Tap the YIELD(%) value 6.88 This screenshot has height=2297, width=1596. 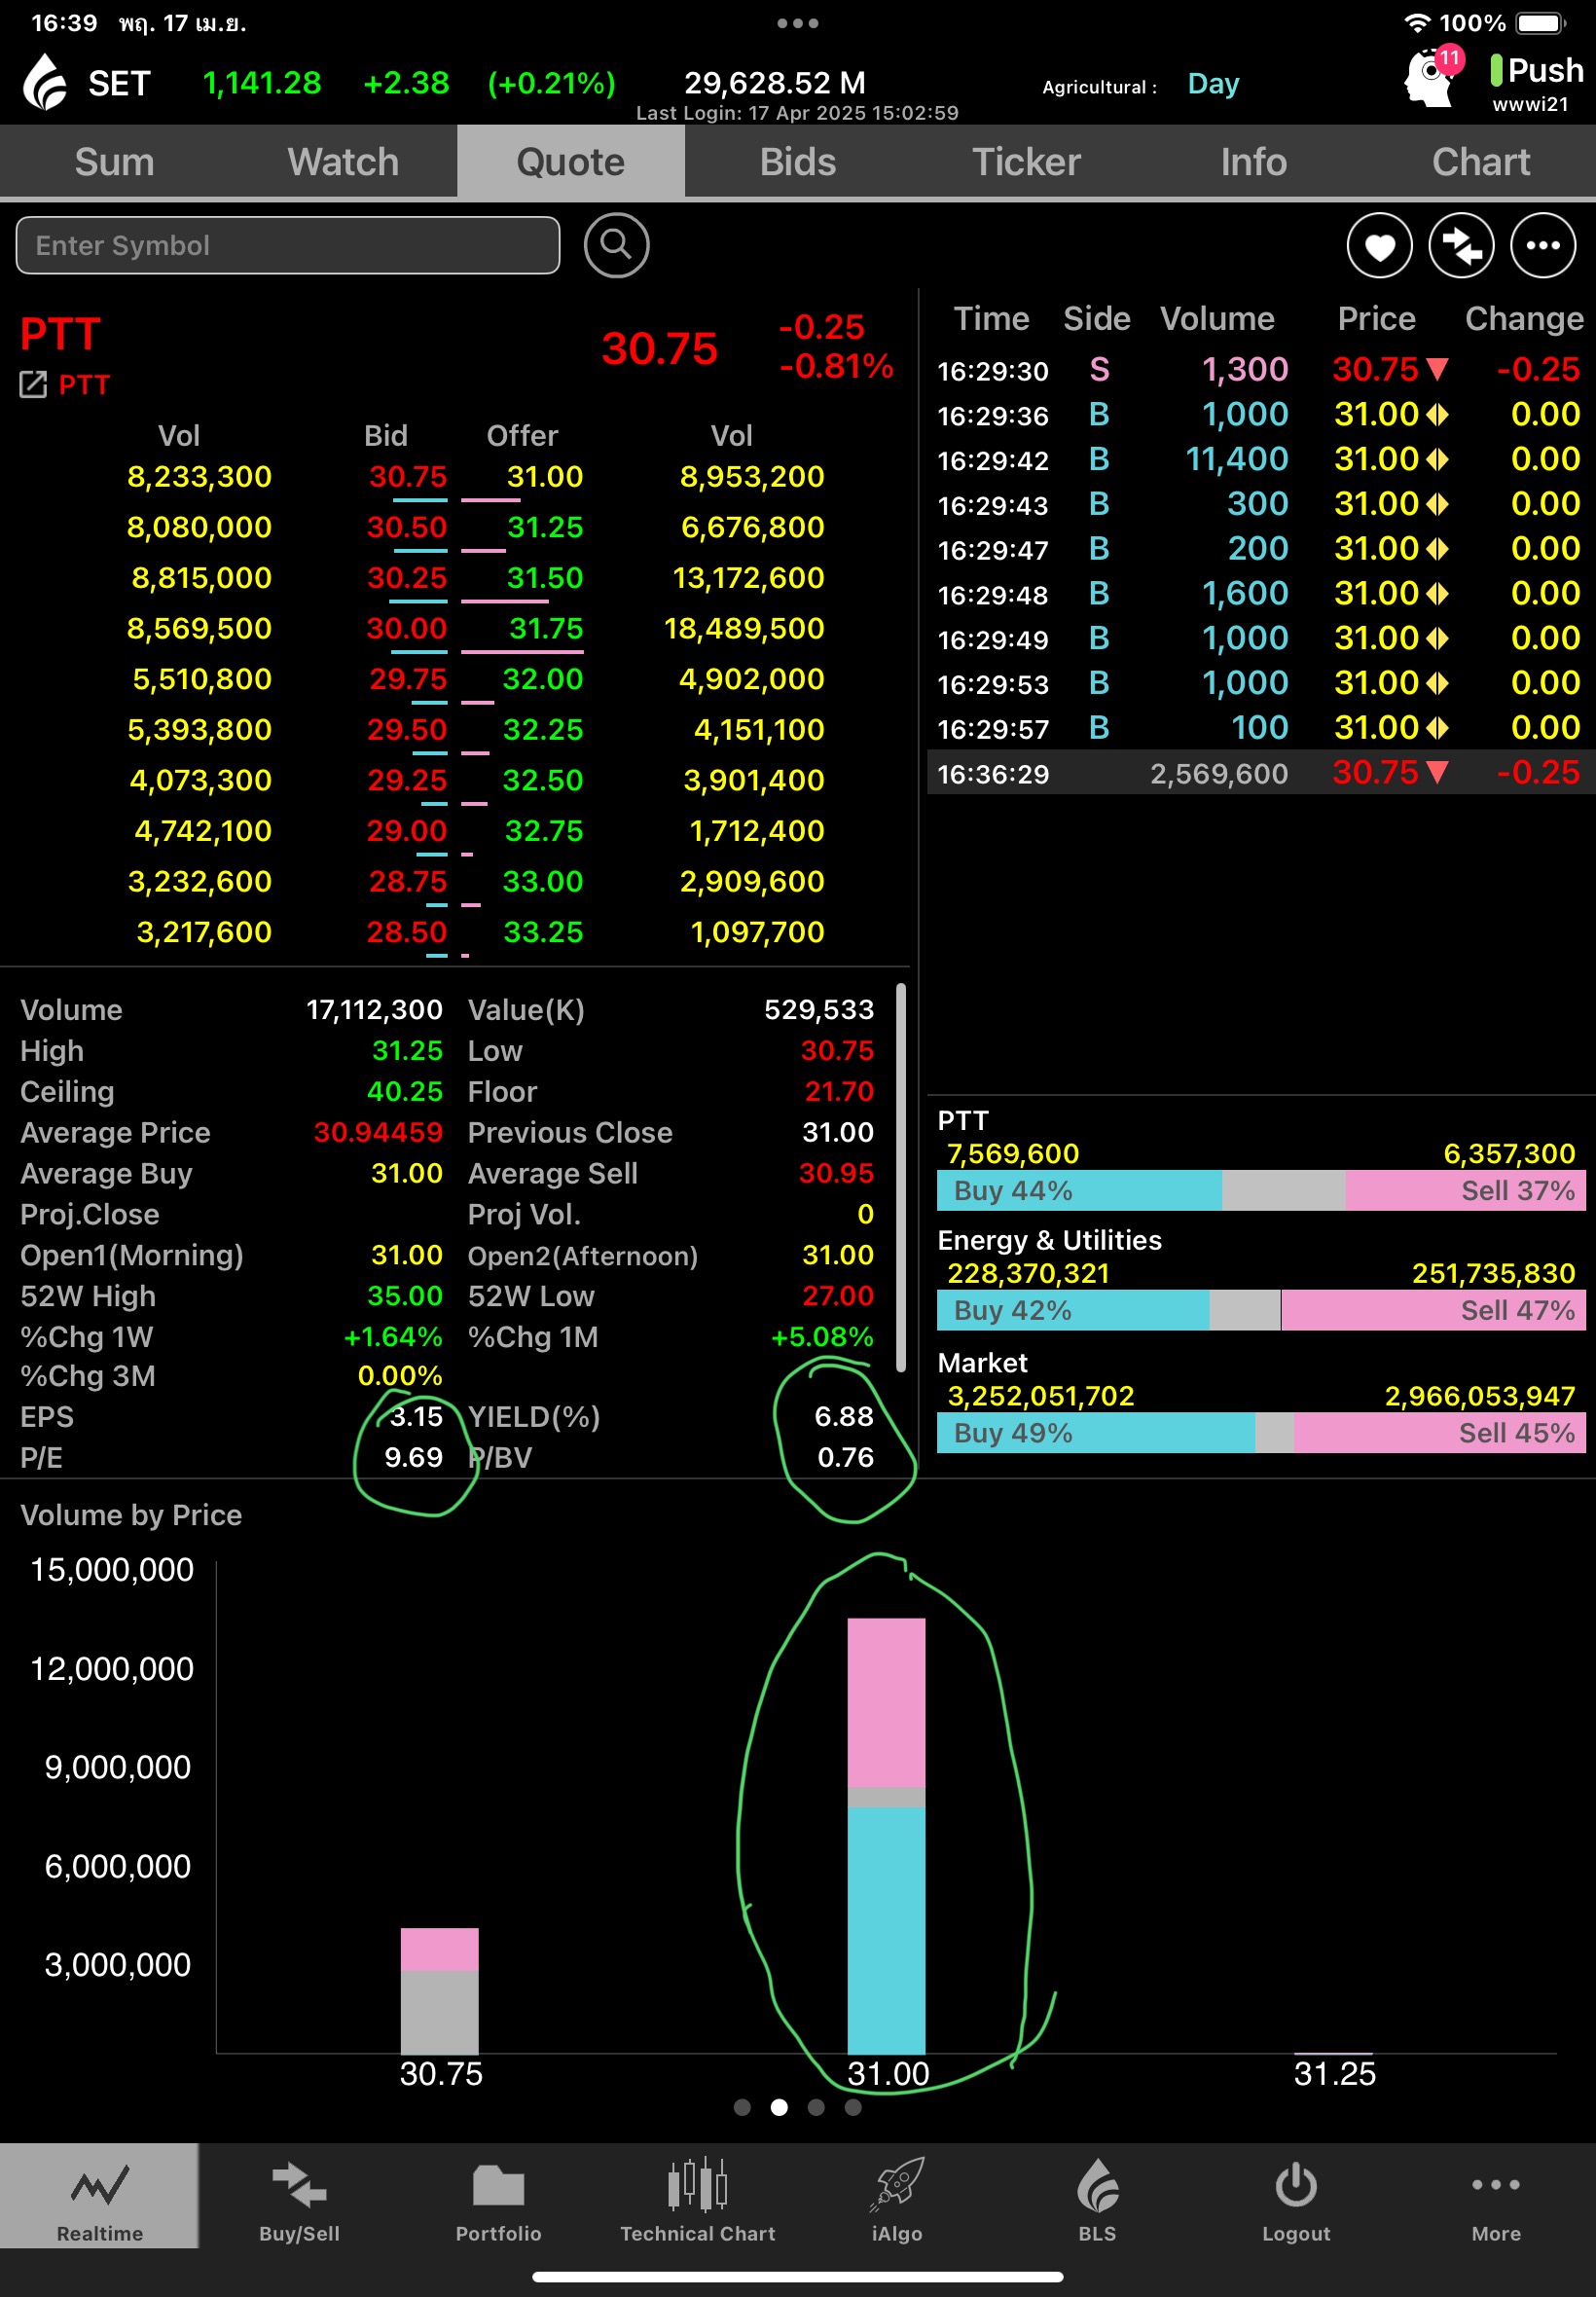point(844,1417)
